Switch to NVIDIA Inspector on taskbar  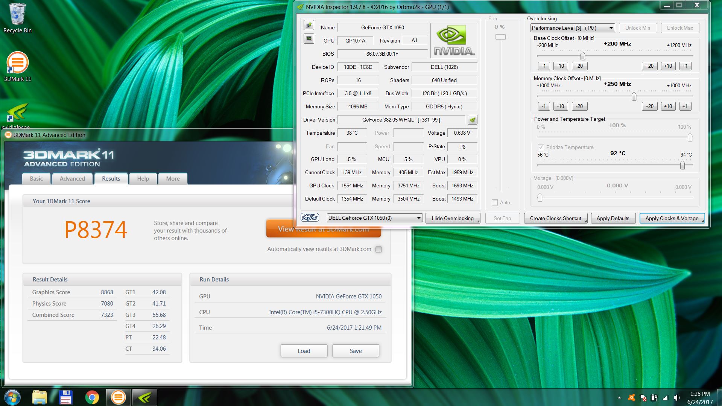coord(144,397)
